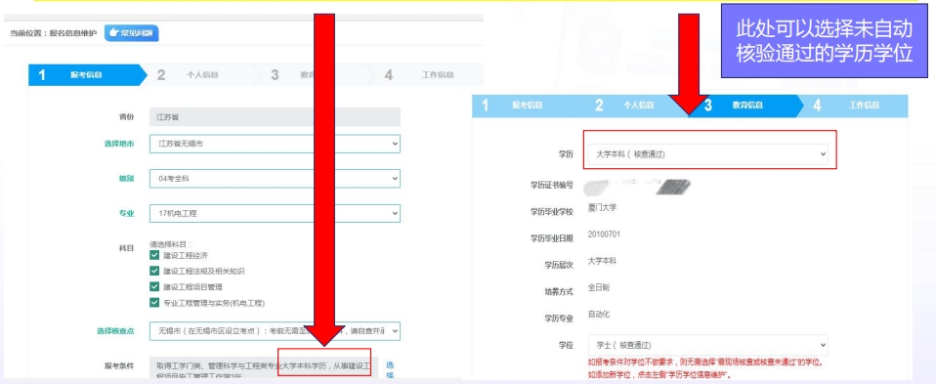
Task: Click the 常见问题 button
Action: click(131, 33)
